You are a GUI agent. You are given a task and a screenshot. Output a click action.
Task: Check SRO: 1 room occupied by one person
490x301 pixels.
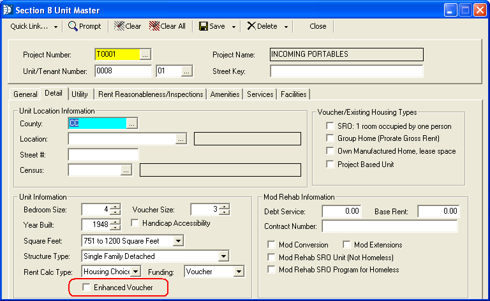click(x=330, y=126)
